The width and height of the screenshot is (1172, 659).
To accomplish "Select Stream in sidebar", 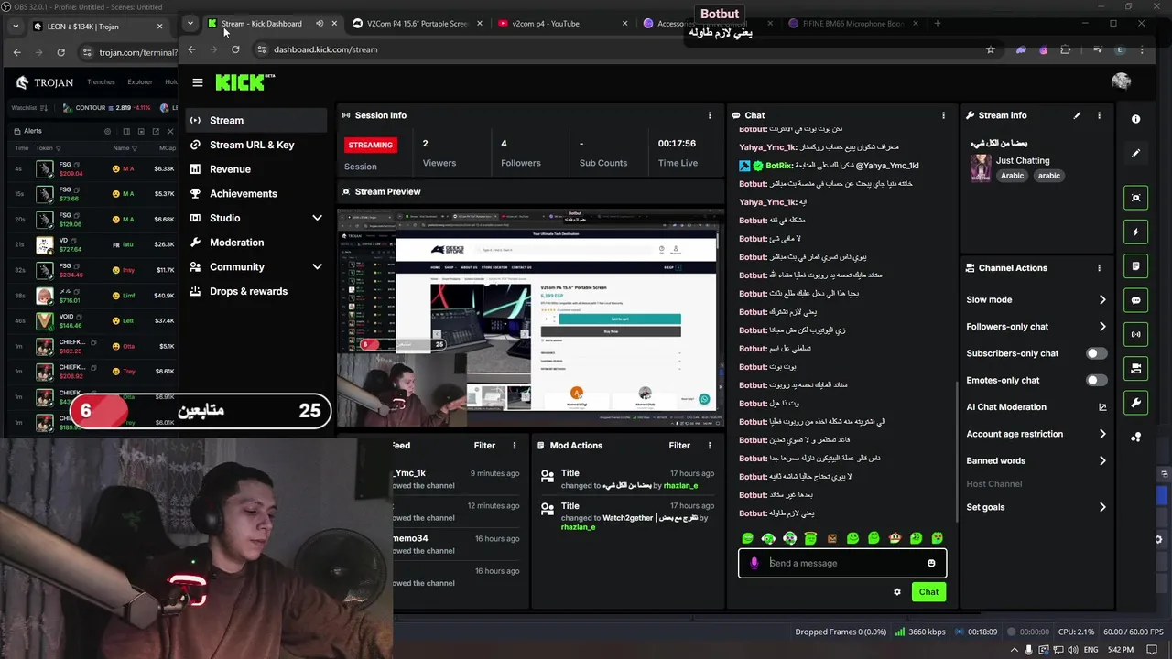I will 255,120.
